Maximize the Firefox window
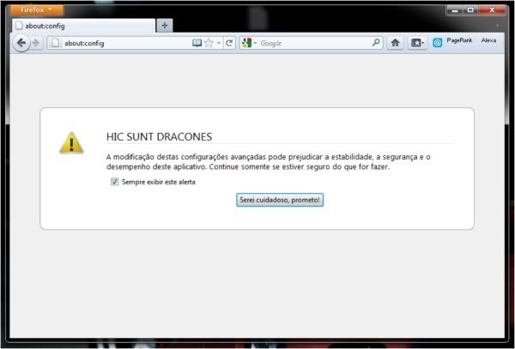The image size is (515, 349). pyautogui.click(x=470, y=10)
